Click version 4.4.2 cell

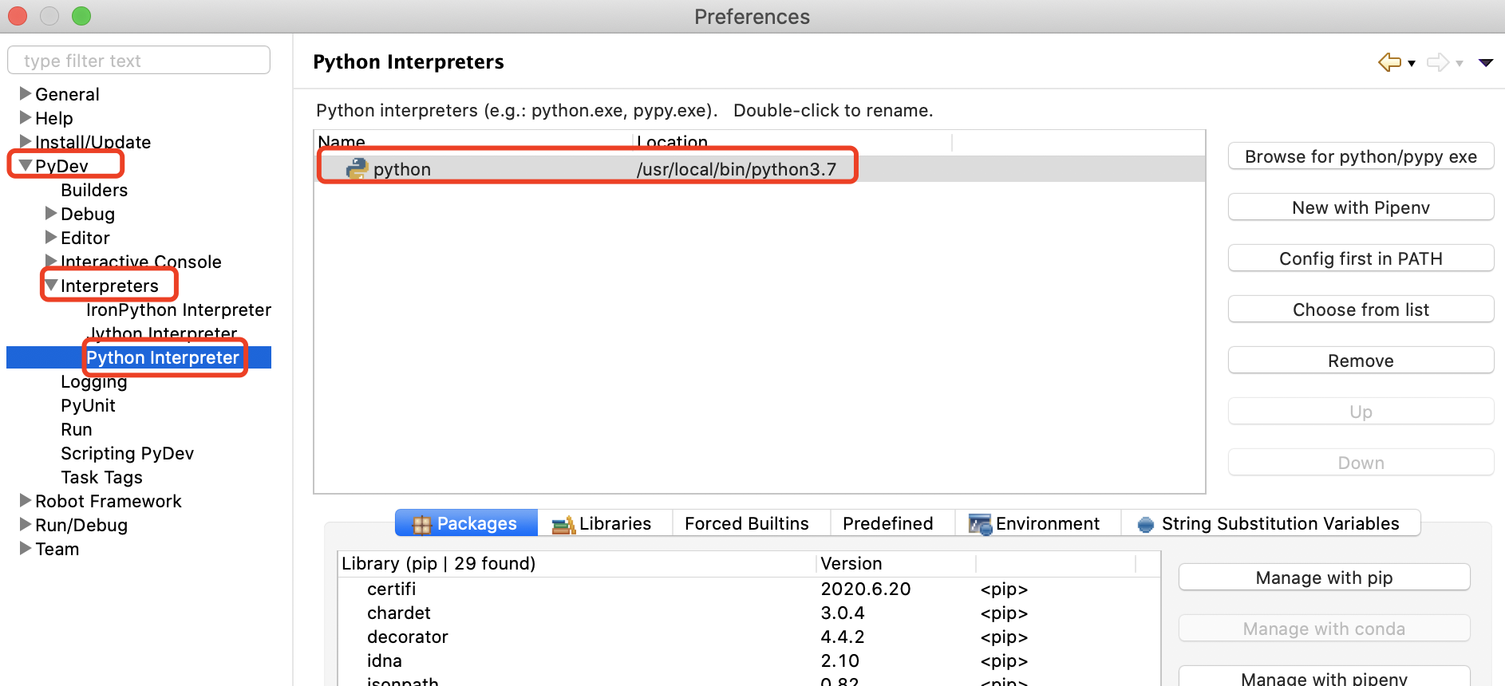843,637
